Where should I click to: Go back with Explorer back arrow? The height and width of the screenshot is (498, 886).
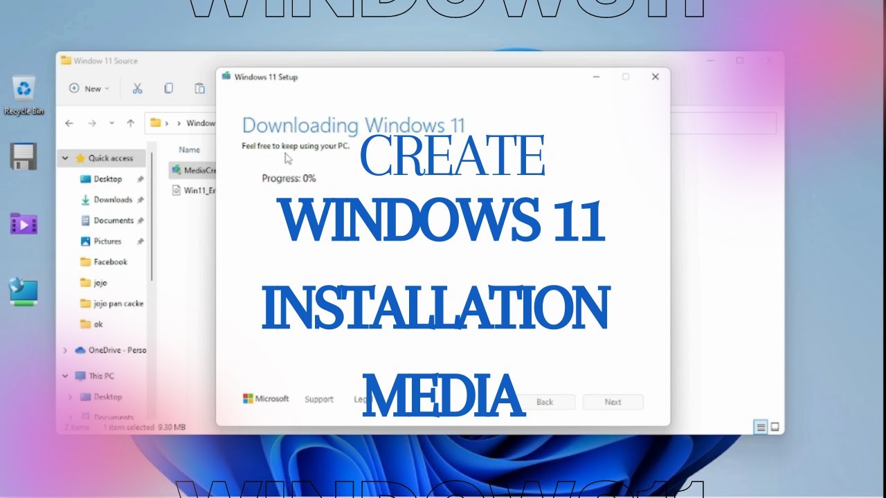[x=69, y=123]
